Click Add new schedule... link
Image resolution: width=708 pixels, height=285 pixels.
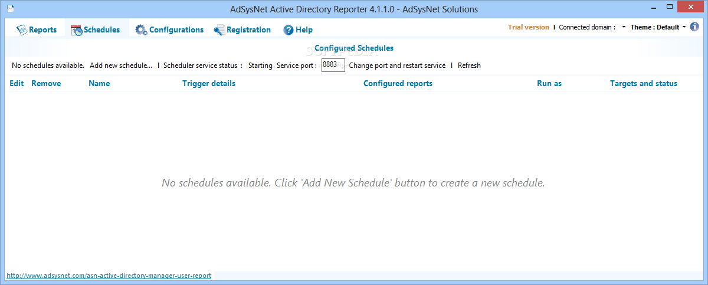(121, 65)
